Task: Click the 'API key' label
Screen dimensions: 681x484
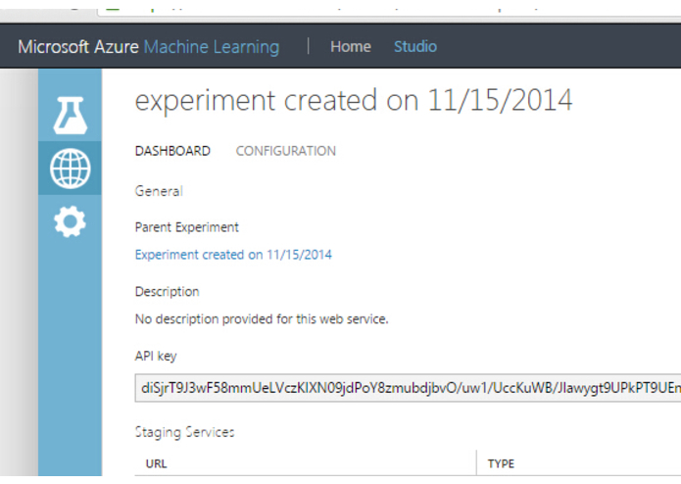Action: [x=156, y=356]
